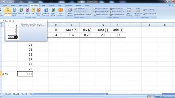
Task: Expand the Error Checking dropdown arrow
Action: [x=123, y=12]
